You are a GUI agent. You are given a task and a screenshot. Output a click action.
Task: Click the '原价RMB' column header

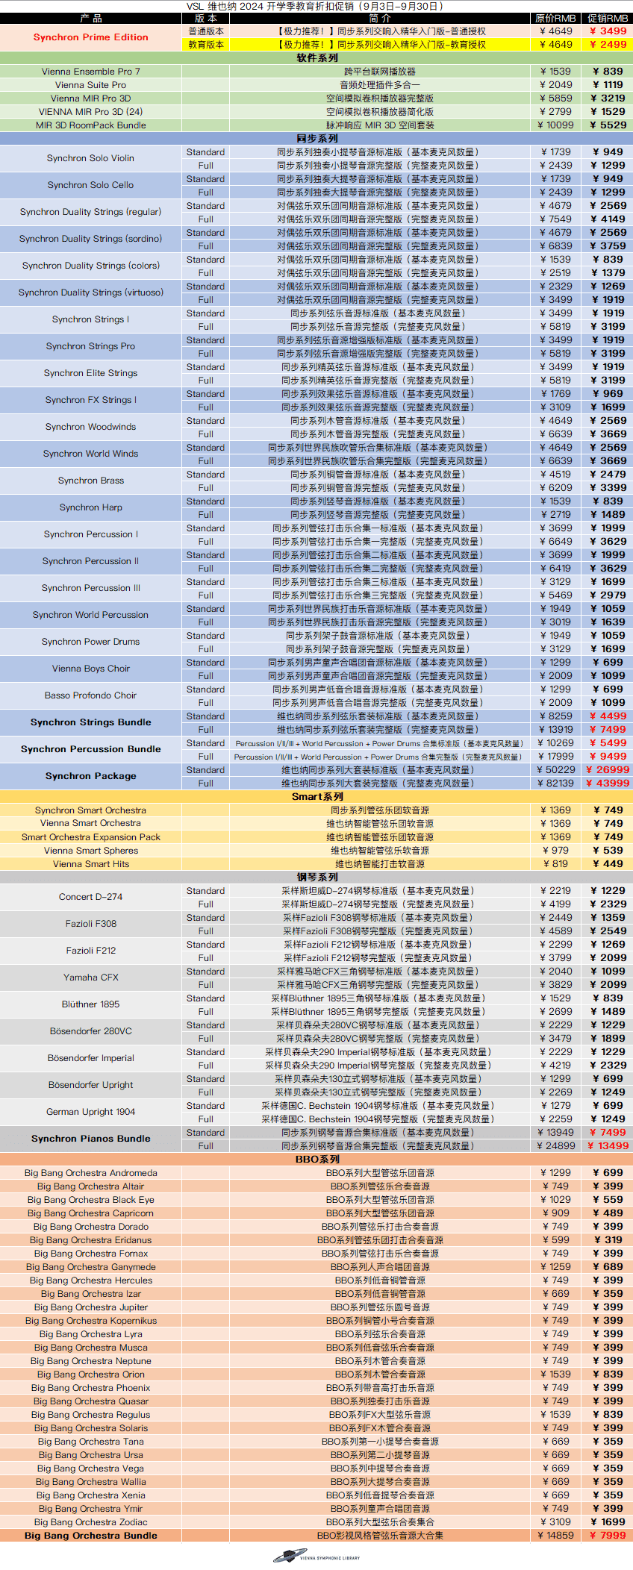point(556,18)
